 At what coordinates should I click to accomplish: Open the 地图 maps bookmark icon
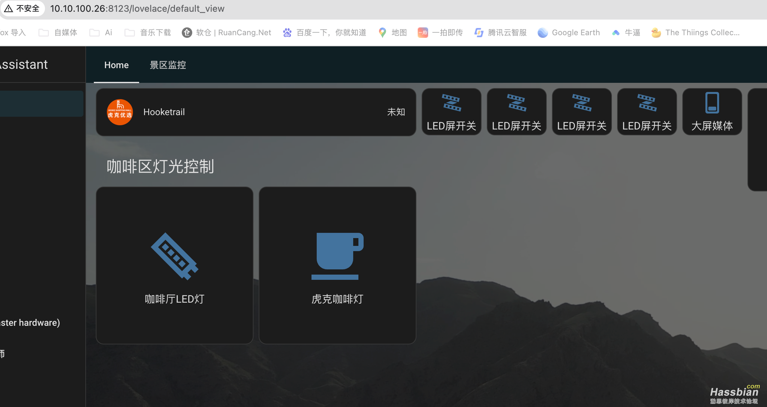tap(383, 32)
